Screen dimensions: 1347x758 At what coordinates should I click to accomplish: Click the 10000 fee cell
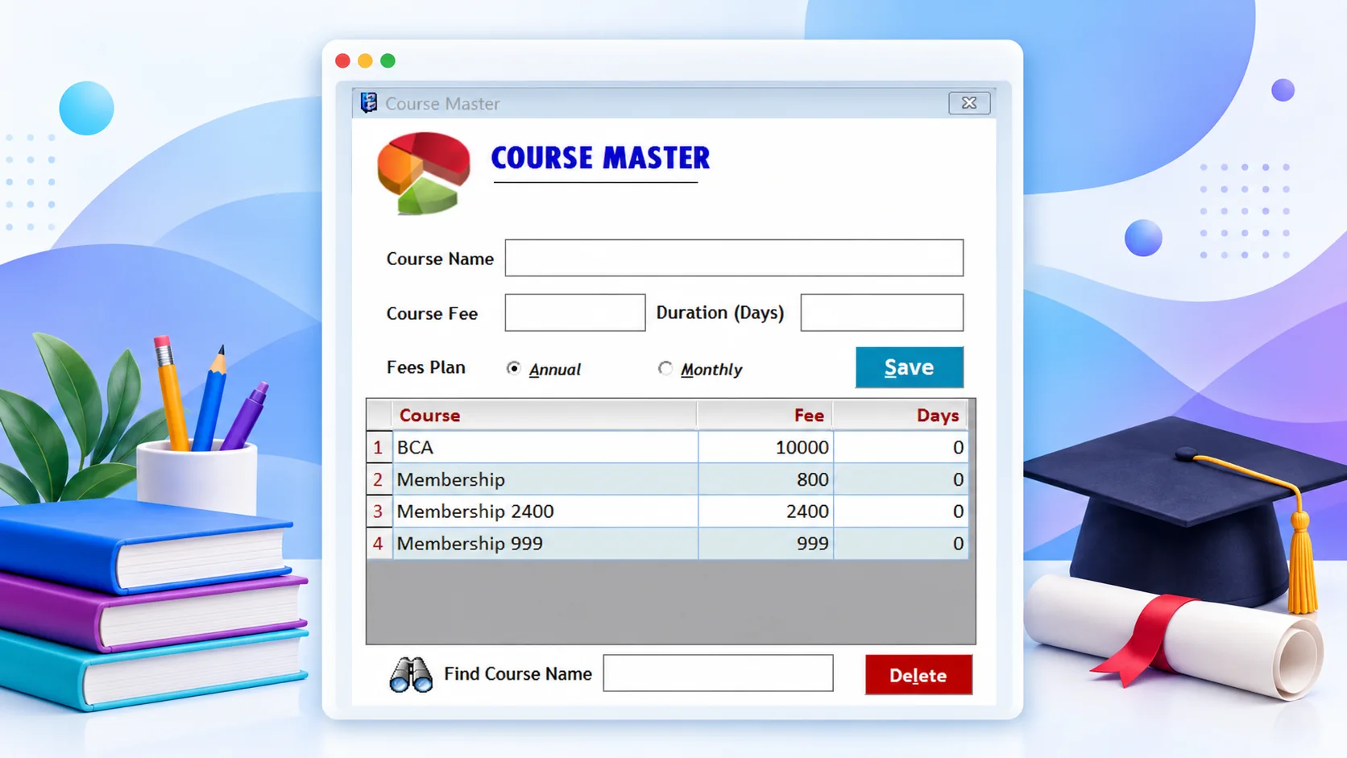(765, 447)
